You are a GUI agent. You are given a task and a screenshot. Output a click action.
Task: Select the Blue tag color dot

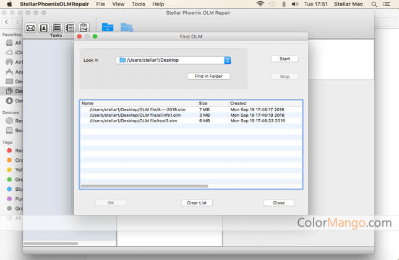9,189
